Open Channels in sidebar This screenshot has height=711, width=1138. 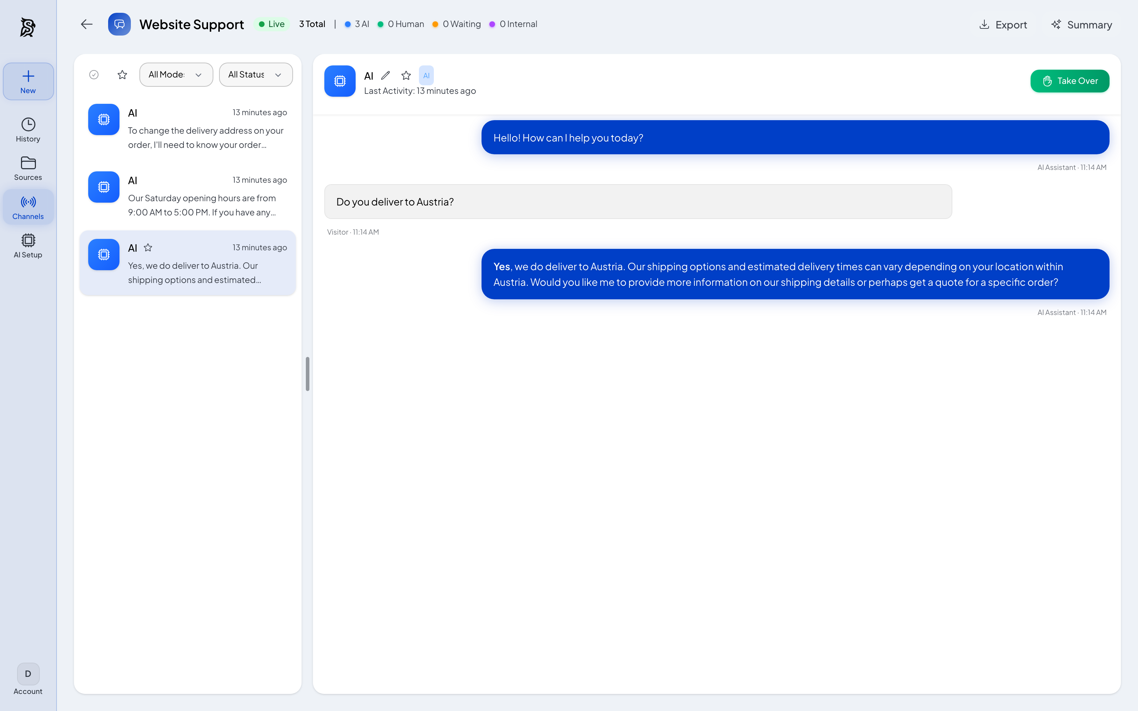[28, 207]
